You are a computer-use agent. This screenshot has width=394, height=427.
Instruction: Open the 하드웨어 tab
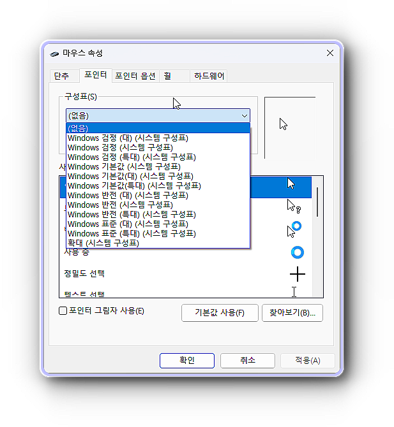click(209, 76)
